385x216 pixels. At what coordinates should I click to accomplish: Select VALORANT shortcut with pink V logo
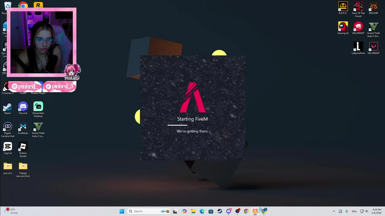(373, 49)
